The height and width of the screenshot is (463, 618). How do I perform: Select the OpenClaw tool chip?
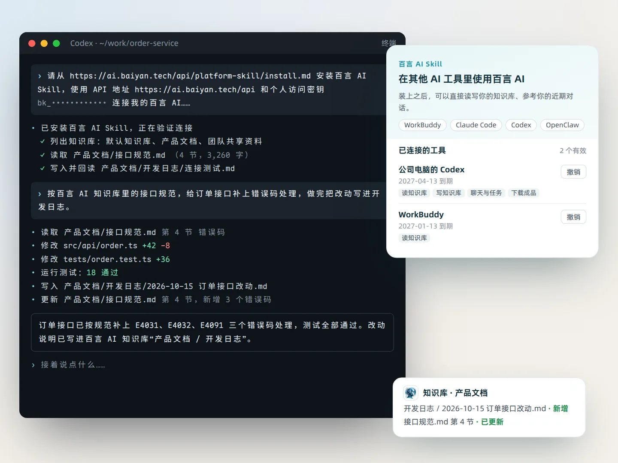pyautogui.click(x=562, y=125)
